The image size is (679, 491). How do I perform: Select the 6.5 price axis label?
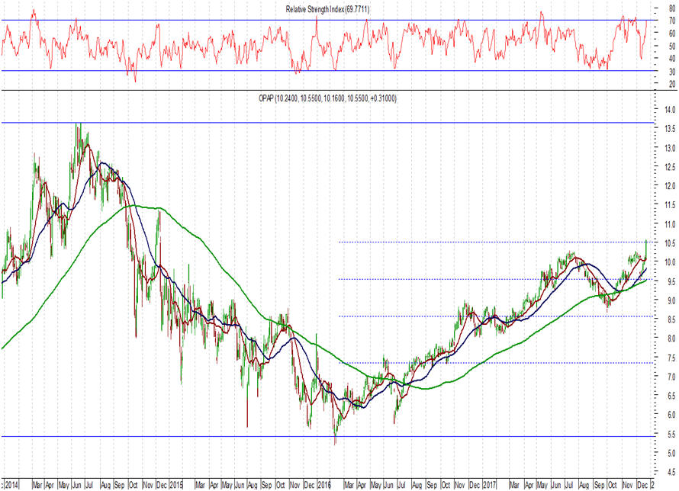tap(671, 396)
